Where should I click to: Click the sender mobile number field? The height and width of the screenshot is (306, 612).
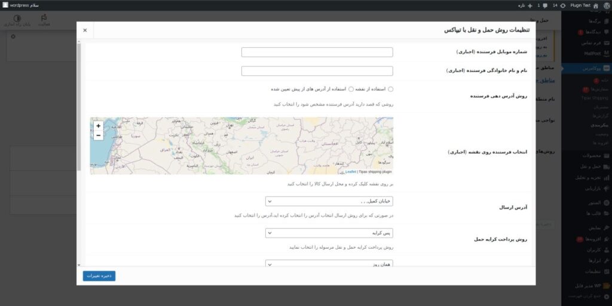(x=317, y=52)
